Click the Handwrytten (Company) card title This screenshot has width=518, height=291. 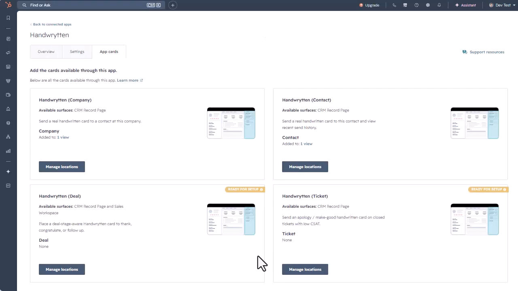click(x=65, y=100)
